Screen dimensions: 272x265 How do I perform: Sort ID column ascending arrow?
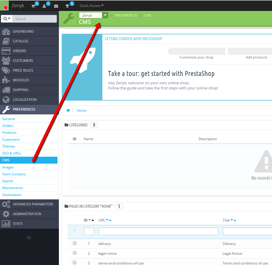93,220
